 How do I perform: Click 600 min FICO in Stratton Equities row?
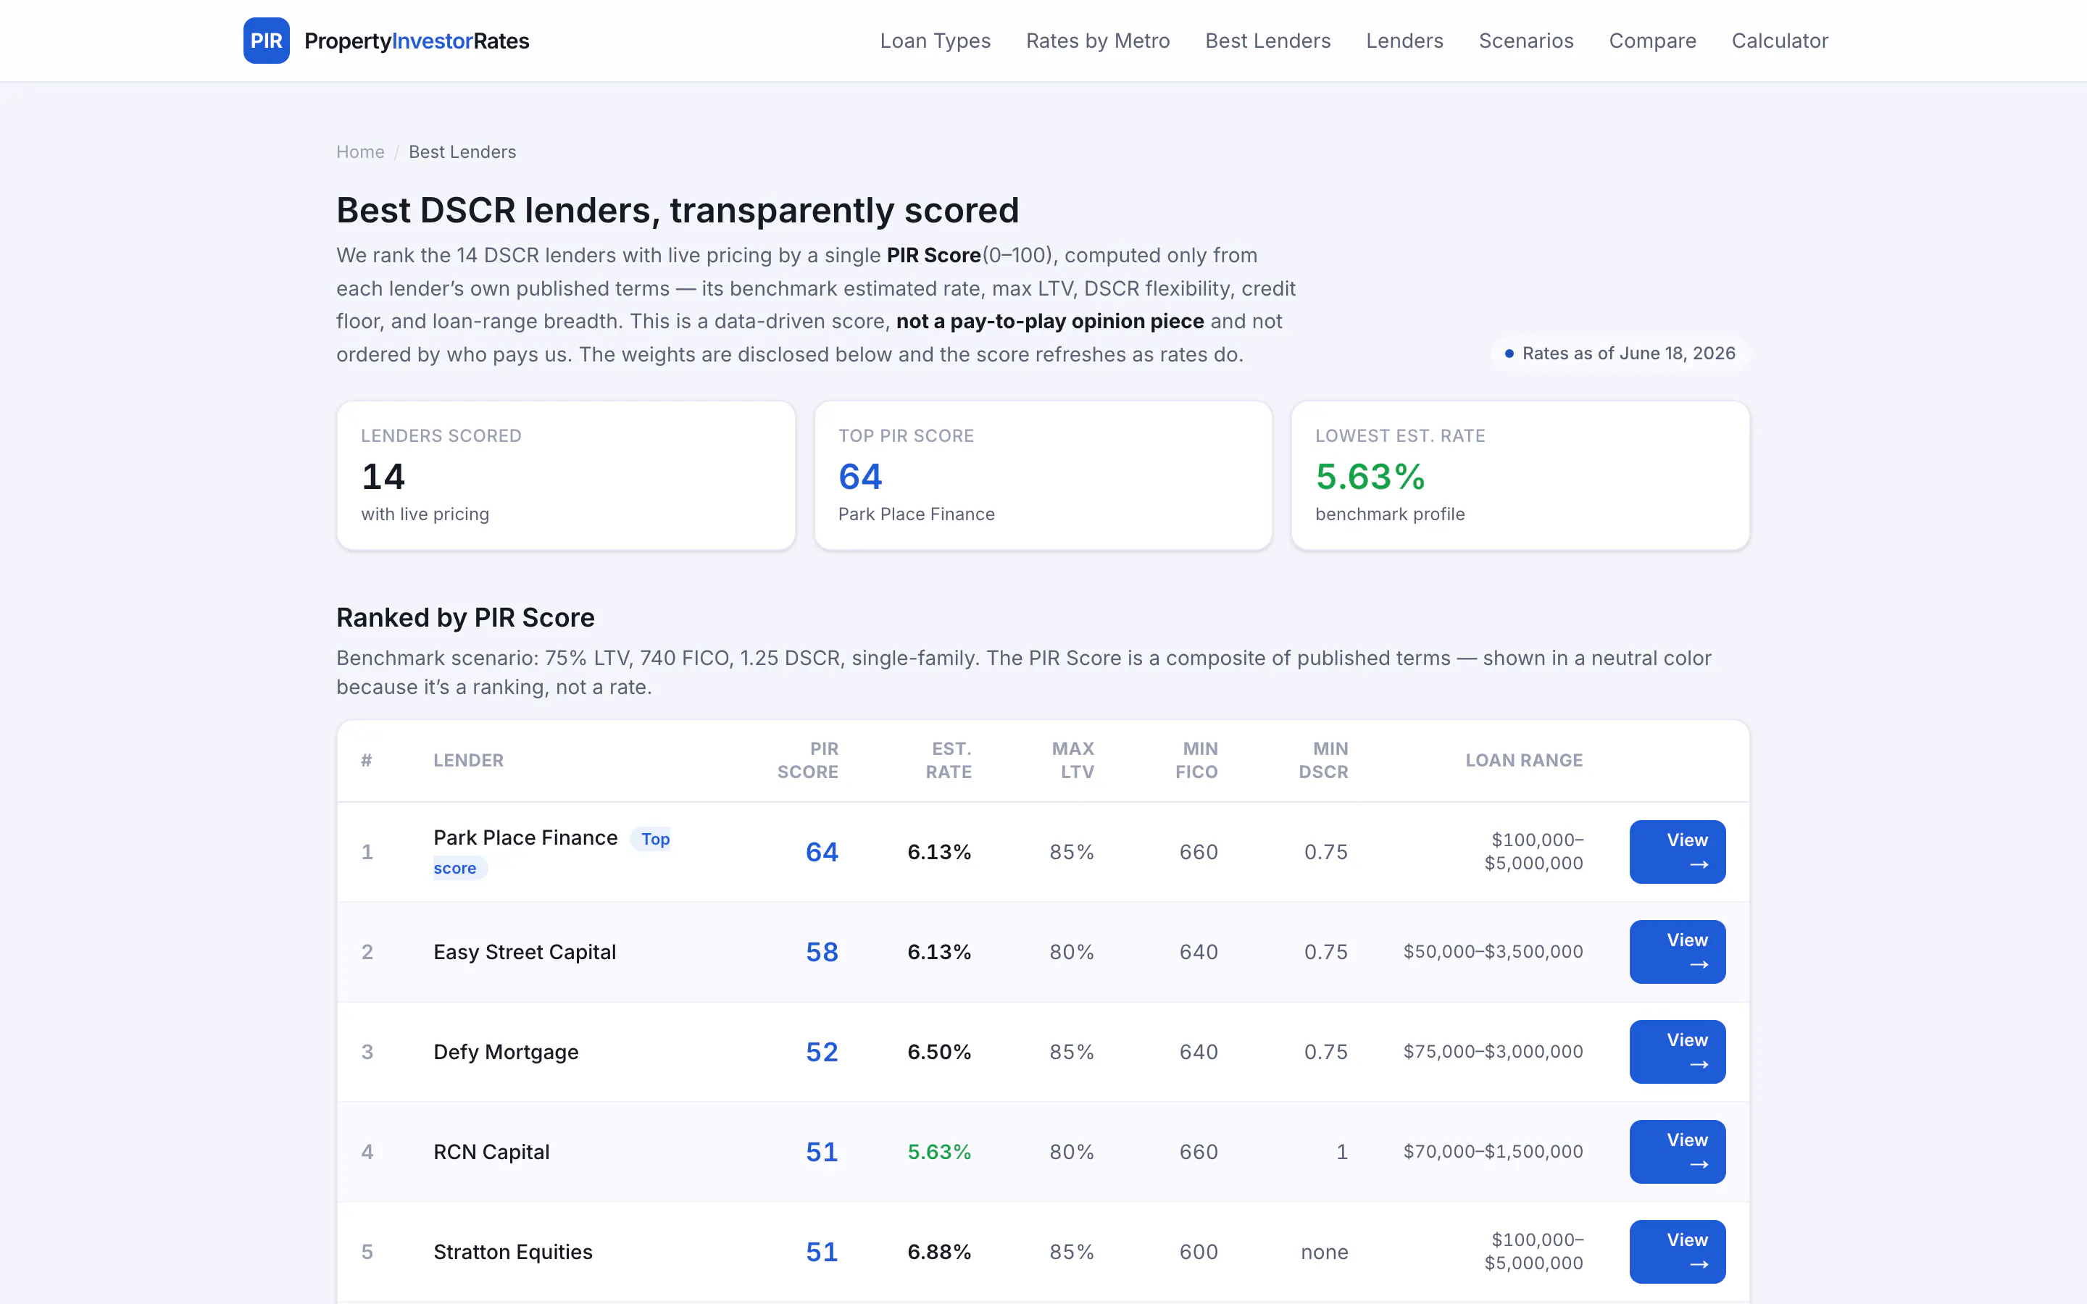coord(1199,1251)
